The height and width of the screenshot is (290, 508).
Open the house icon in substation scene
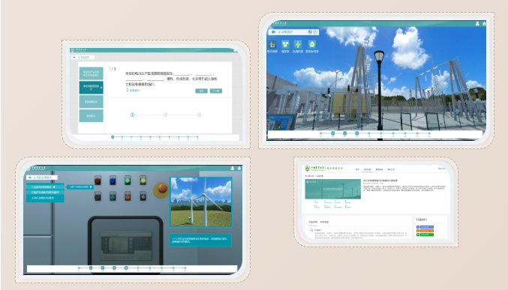click(311, 44)
